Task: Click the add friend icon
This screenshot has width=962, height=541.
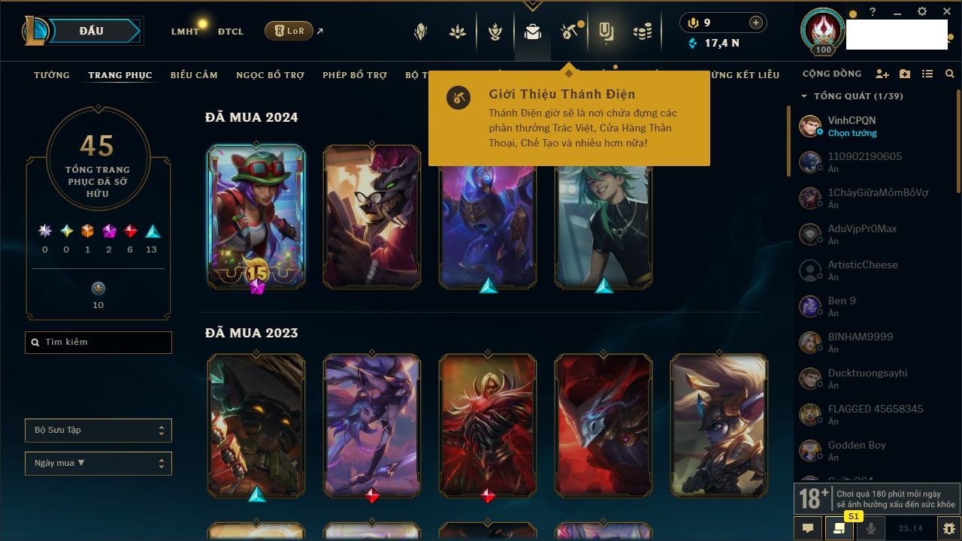Action: pos(882,74)
